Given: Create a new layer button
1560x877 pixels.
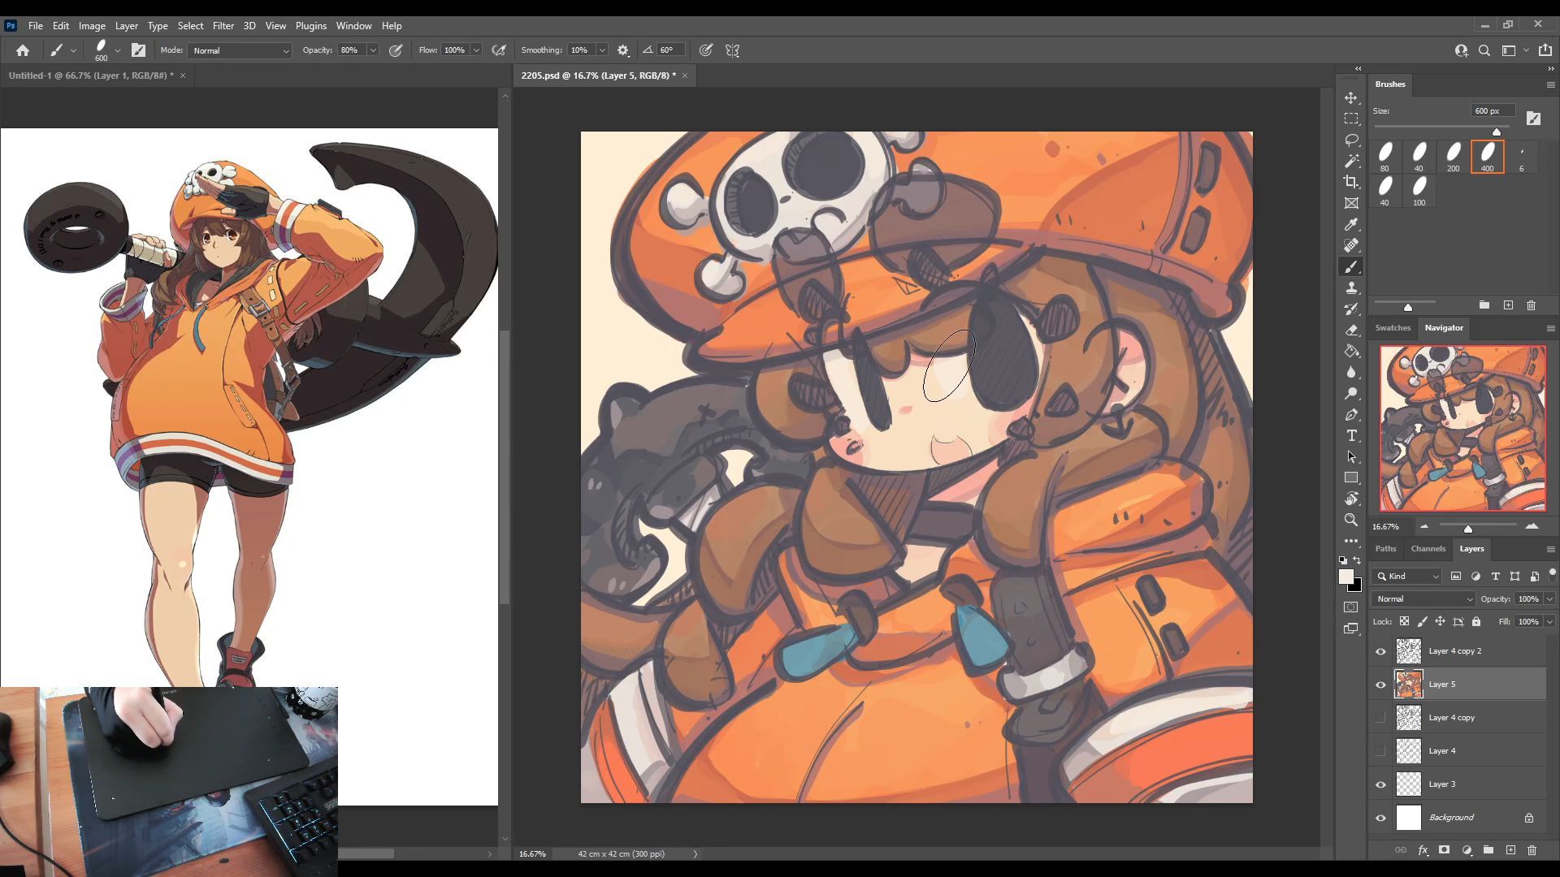Looking at the screenshot, I should click(x=1510, y=850).
